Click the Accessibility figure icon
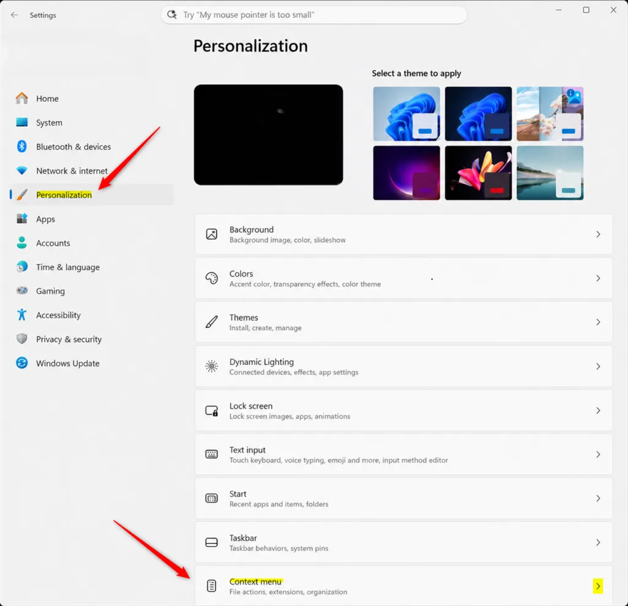Image resolution: width=628 pixels, height=606 pixels. tap(21, 315)
